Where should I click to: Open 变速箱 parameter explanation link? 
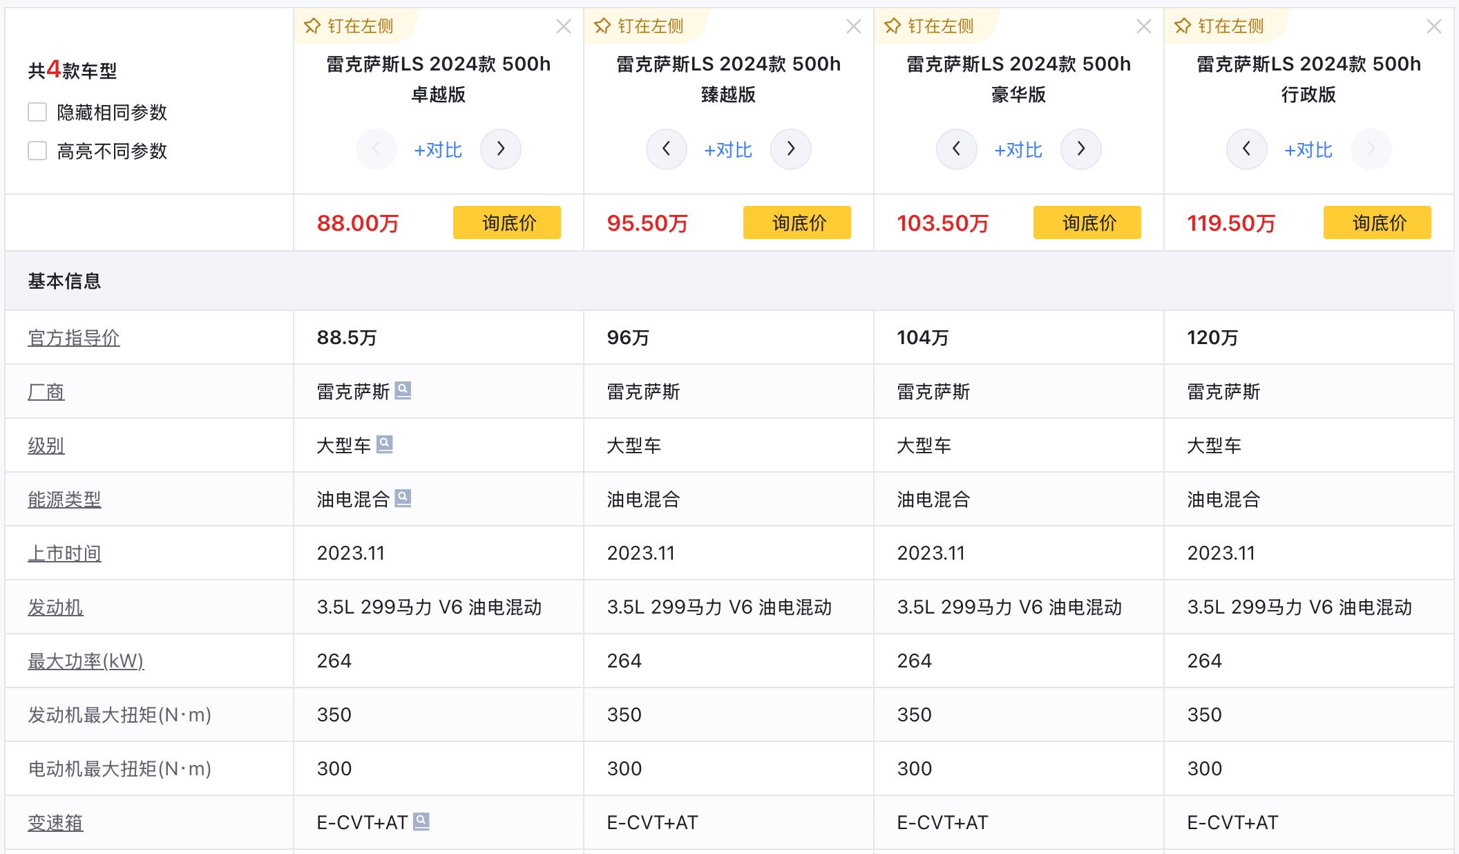pyautogui.click(x=55, y=823)
